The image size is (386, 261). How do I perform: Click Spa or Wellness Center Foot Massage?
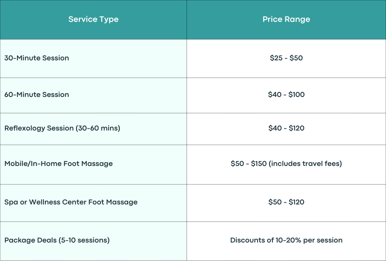tap(71, 202)
